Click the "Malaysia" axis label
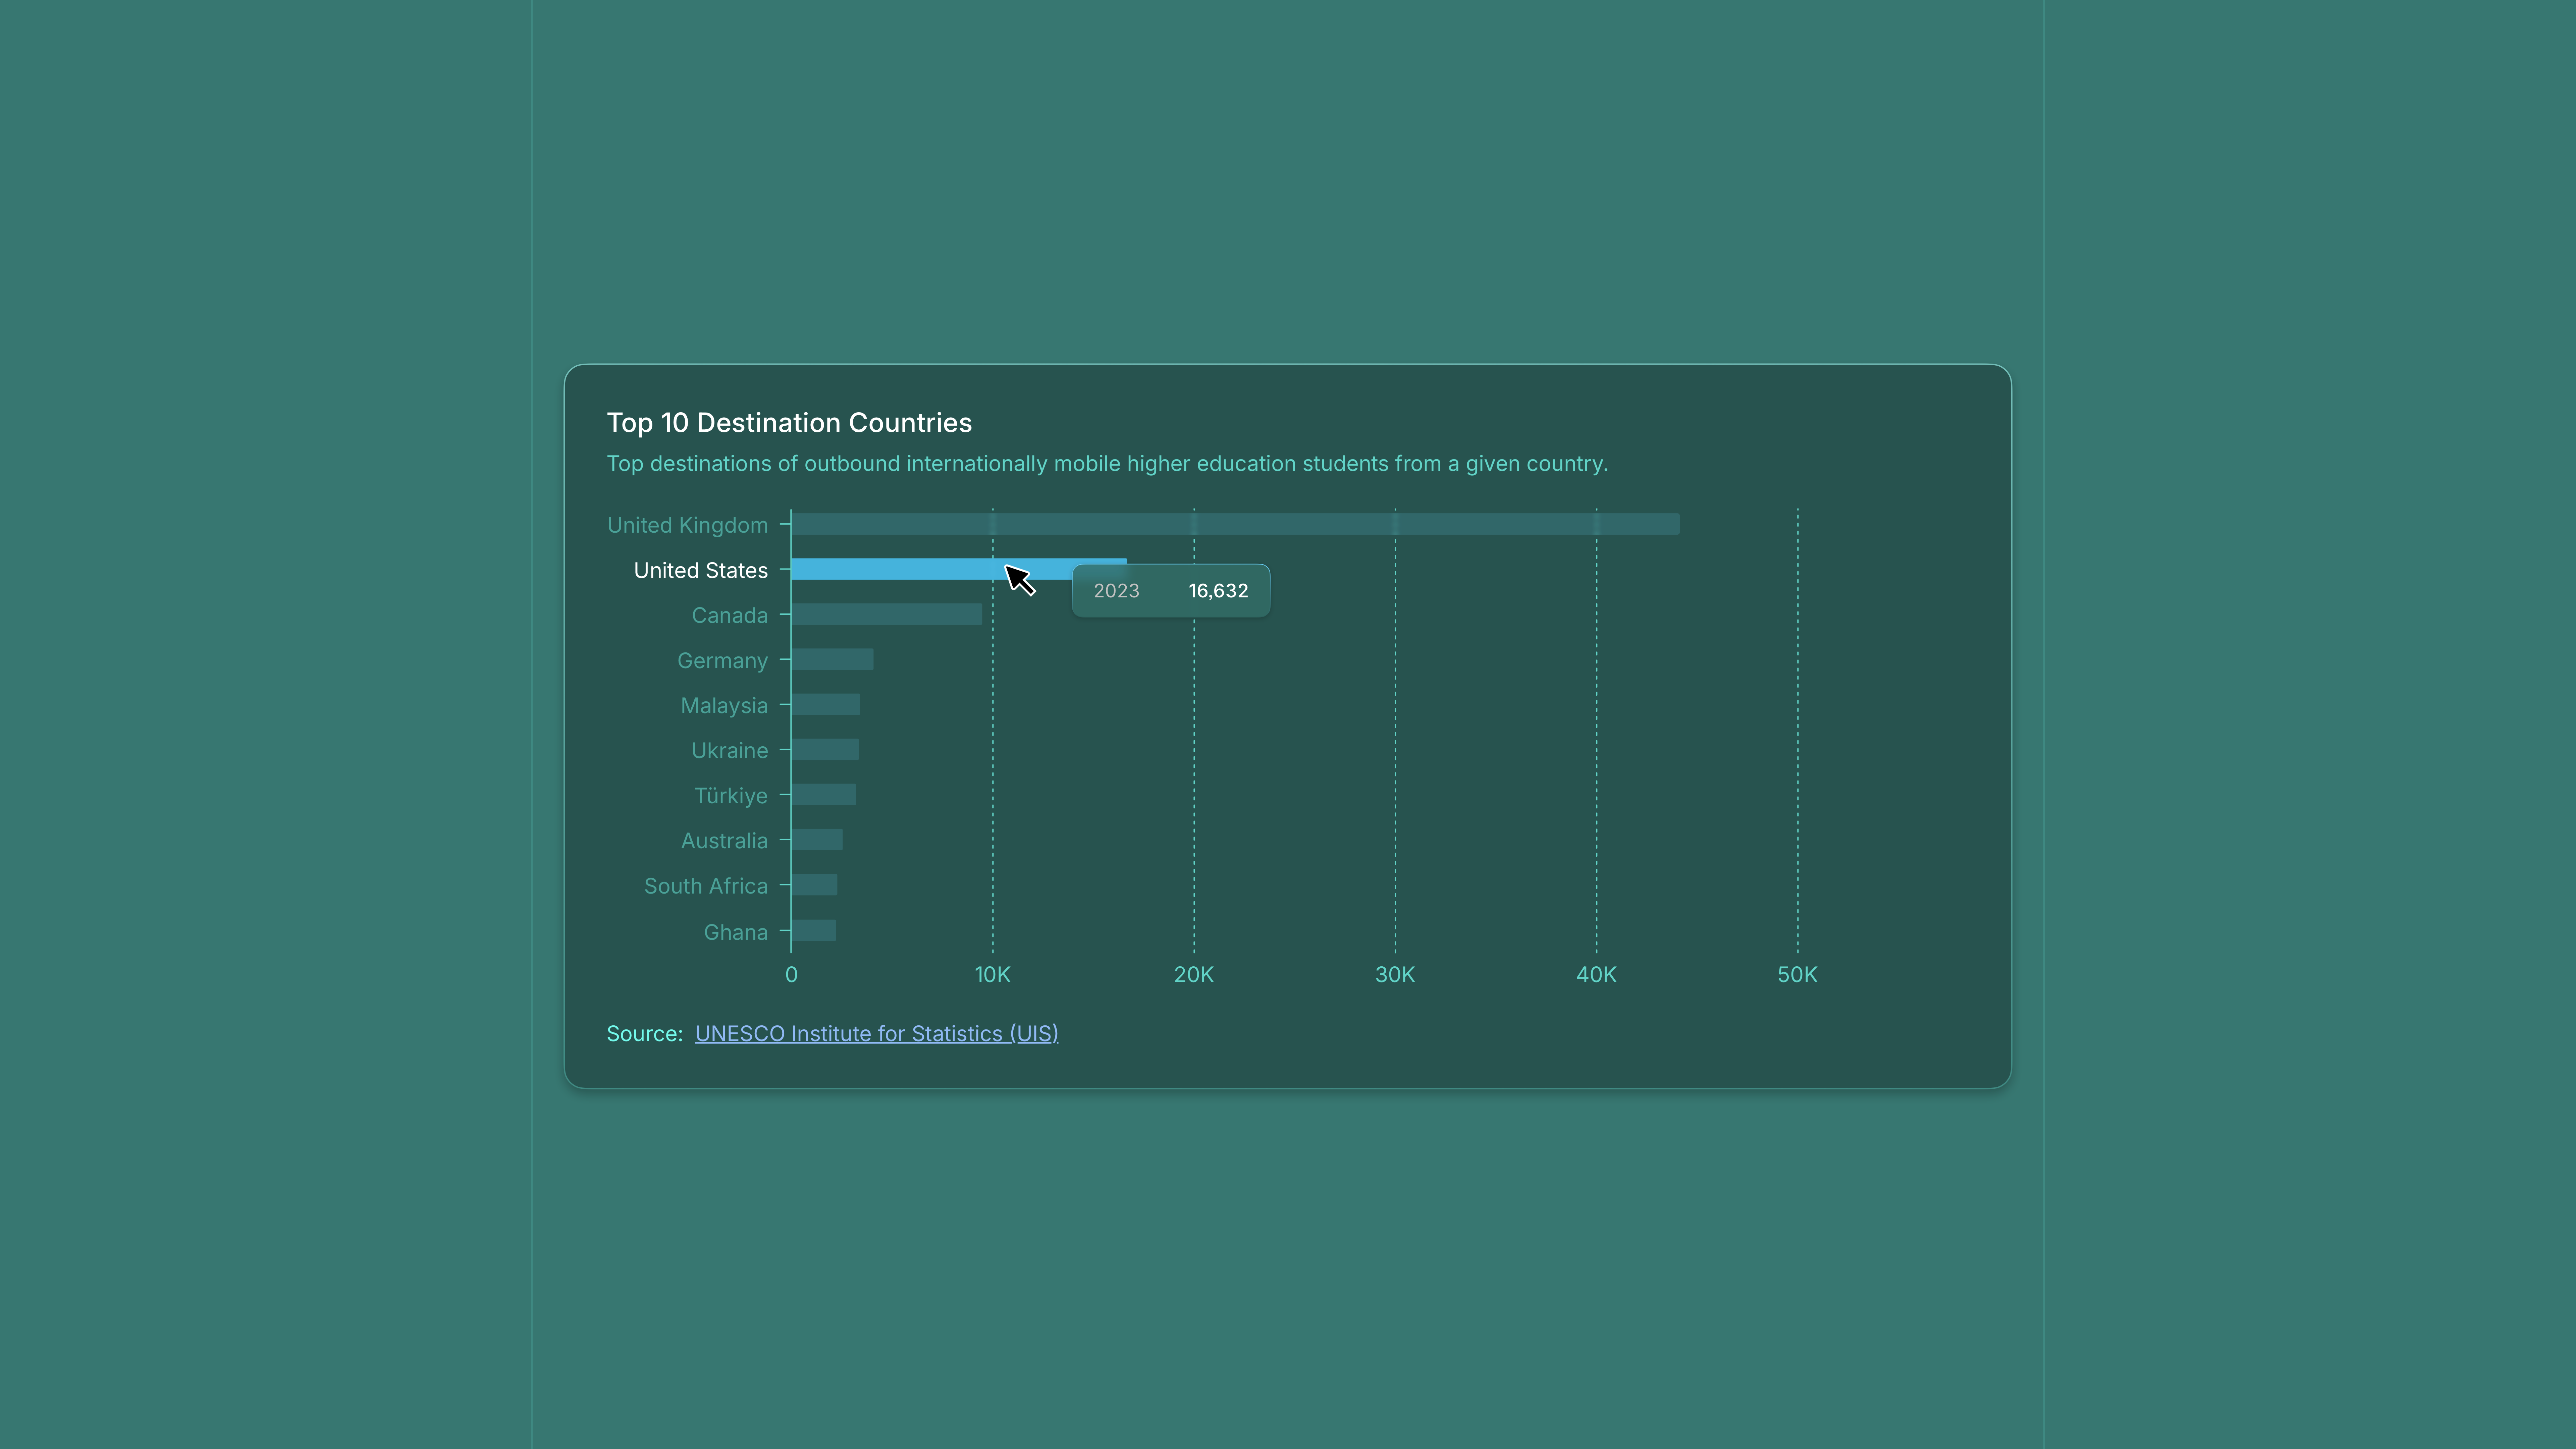2576x1449 pixels. (724, 706)
